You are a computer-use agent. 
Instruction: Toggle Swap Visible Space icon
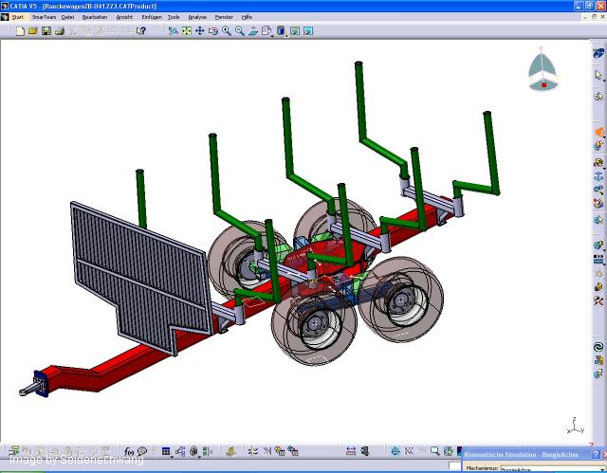pos(308,30)
